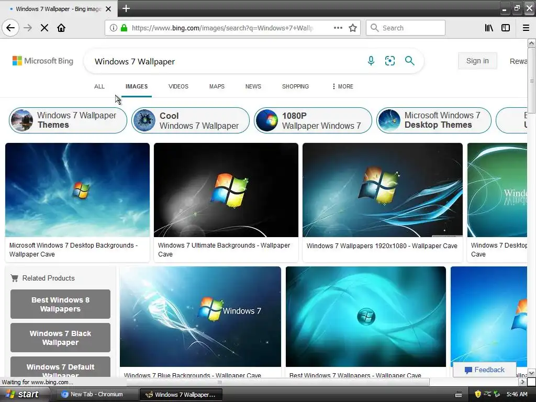Screen dimensions: 536x402
Task: Select Cool Windows 7 Wallpaper suggestion chip
Action: [x=191, y=120]
